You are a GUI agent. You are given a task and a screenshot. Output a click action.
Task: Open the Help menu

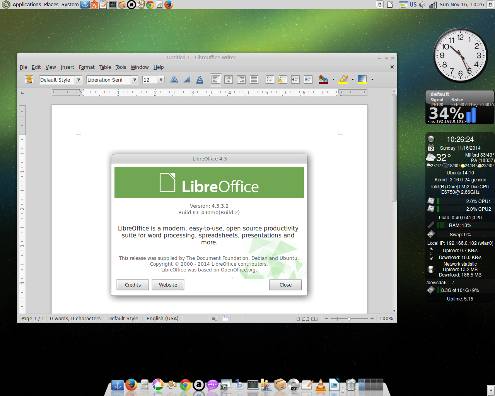point(159,67)
